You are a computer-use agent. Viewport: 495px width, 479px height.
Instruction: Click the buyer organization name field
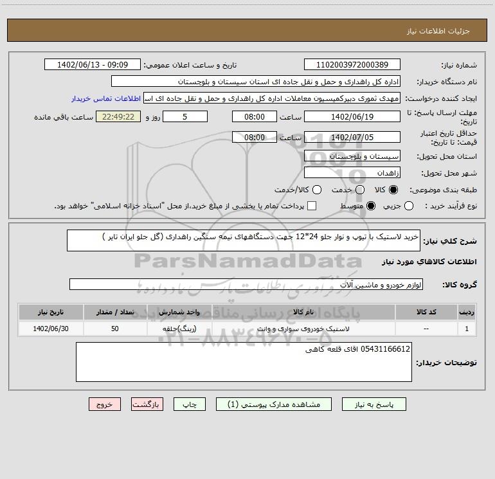click(256, 82)
